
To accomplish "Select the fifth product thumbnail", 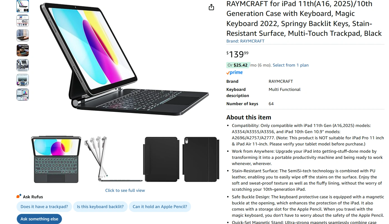I will pos(23,65).
